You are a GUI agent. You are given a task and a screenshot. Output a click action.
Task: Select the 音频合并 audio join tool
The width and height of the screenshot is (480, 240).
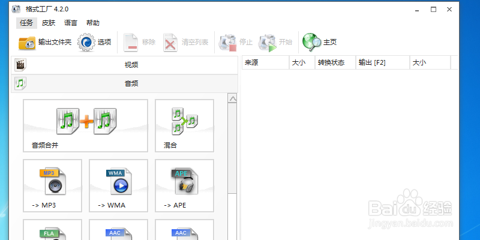pyautogui.click(x=85, y=125)
